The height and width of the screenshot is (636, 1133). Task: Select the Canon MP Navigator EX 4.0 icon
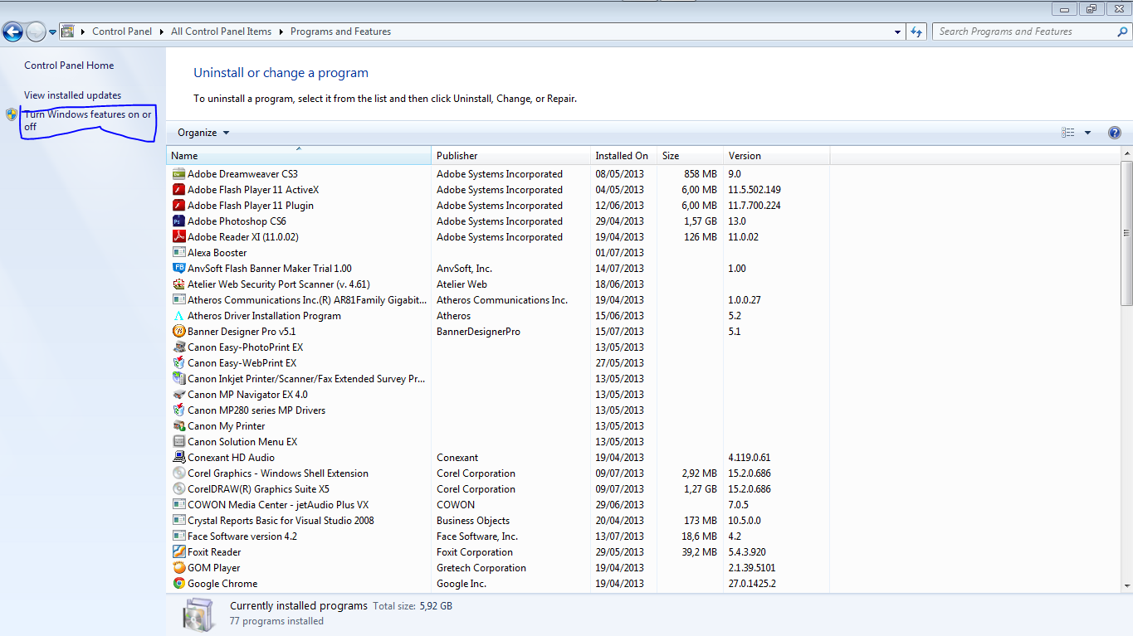178,395
